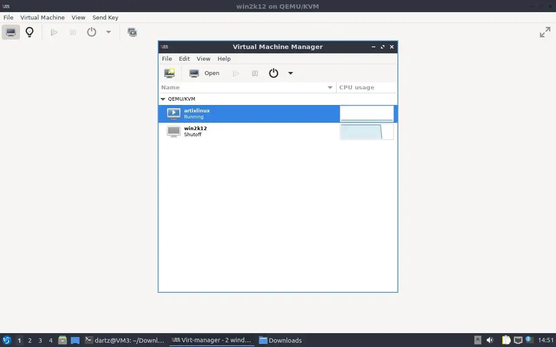The image size is (556, 347).
Task: Select the QEMU/KVM connection row
Action: 278,99
